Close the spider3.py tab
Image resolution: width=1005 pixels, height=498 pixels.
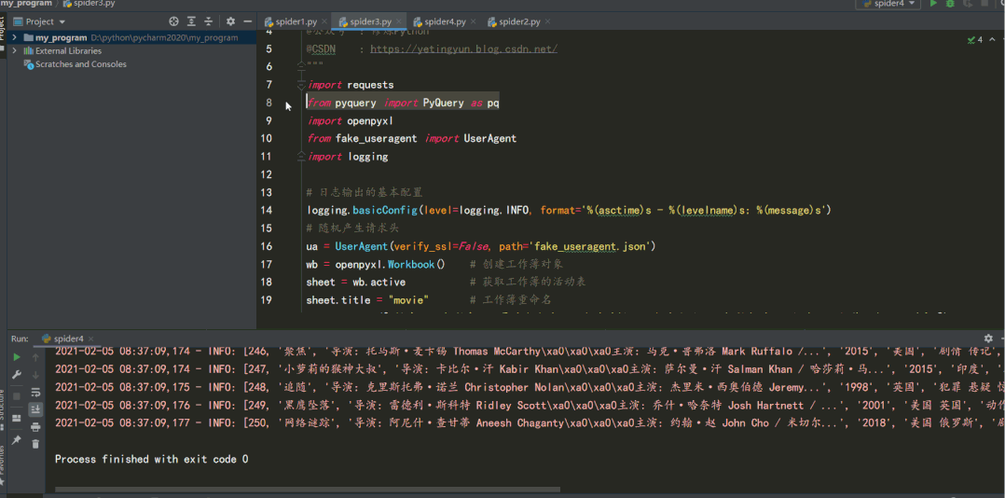399,21
